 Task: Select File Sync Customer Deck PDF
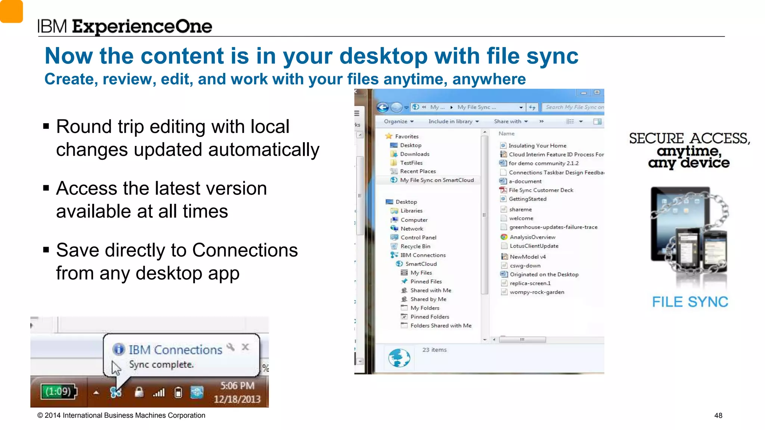[x=536, y=190]
